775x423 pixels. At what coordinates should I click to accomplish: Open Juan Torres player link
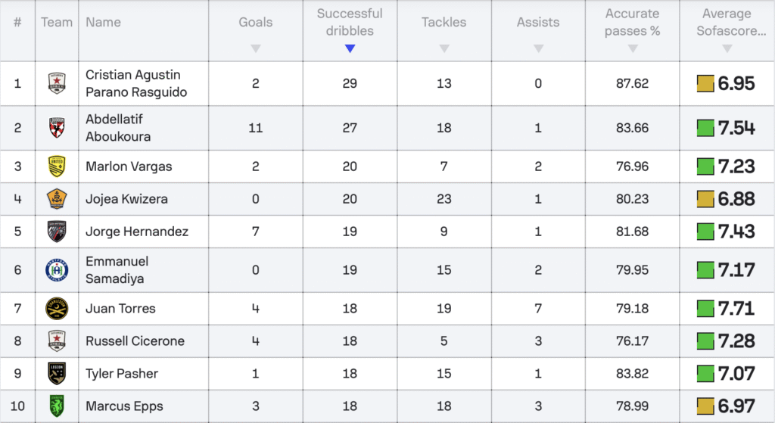[120, 308]
